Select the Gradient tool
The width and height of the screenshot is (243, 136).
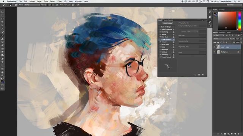click(x=2, y=49)
